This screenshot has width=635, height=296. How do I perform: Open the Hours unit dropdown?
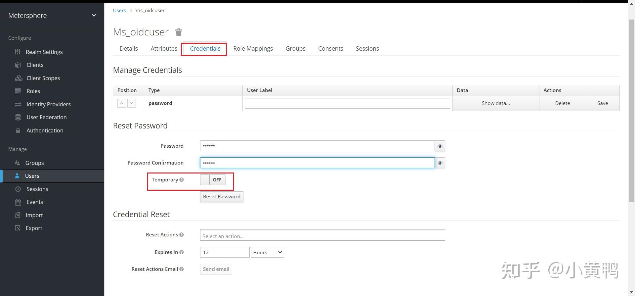click(x=267, y=252)
